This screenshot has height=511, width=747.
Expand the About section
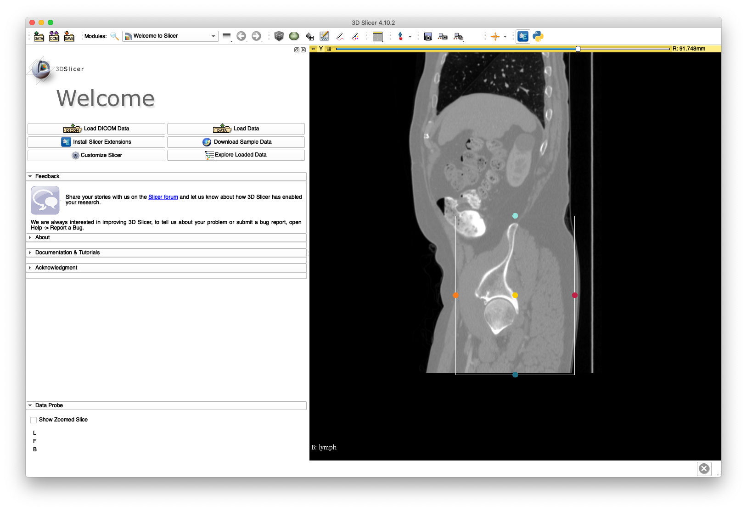click(x=166, y=237)
